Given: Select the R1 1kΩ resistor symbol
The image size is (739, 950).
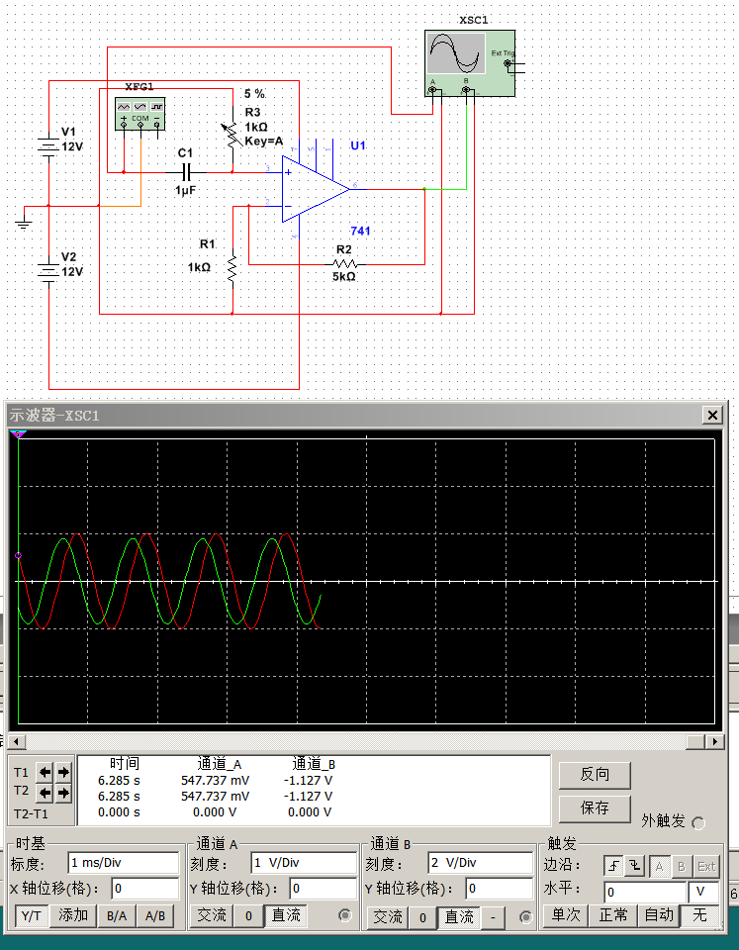Looking at the screenshot, I should (232, 268).
